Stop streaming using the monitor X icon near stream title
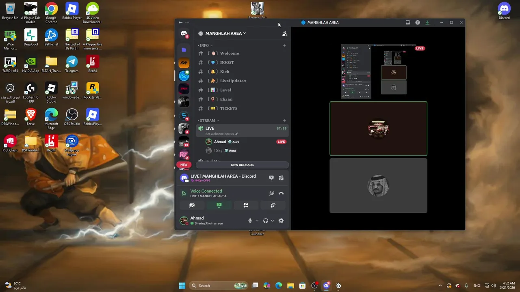 click(x=271, y=178)
